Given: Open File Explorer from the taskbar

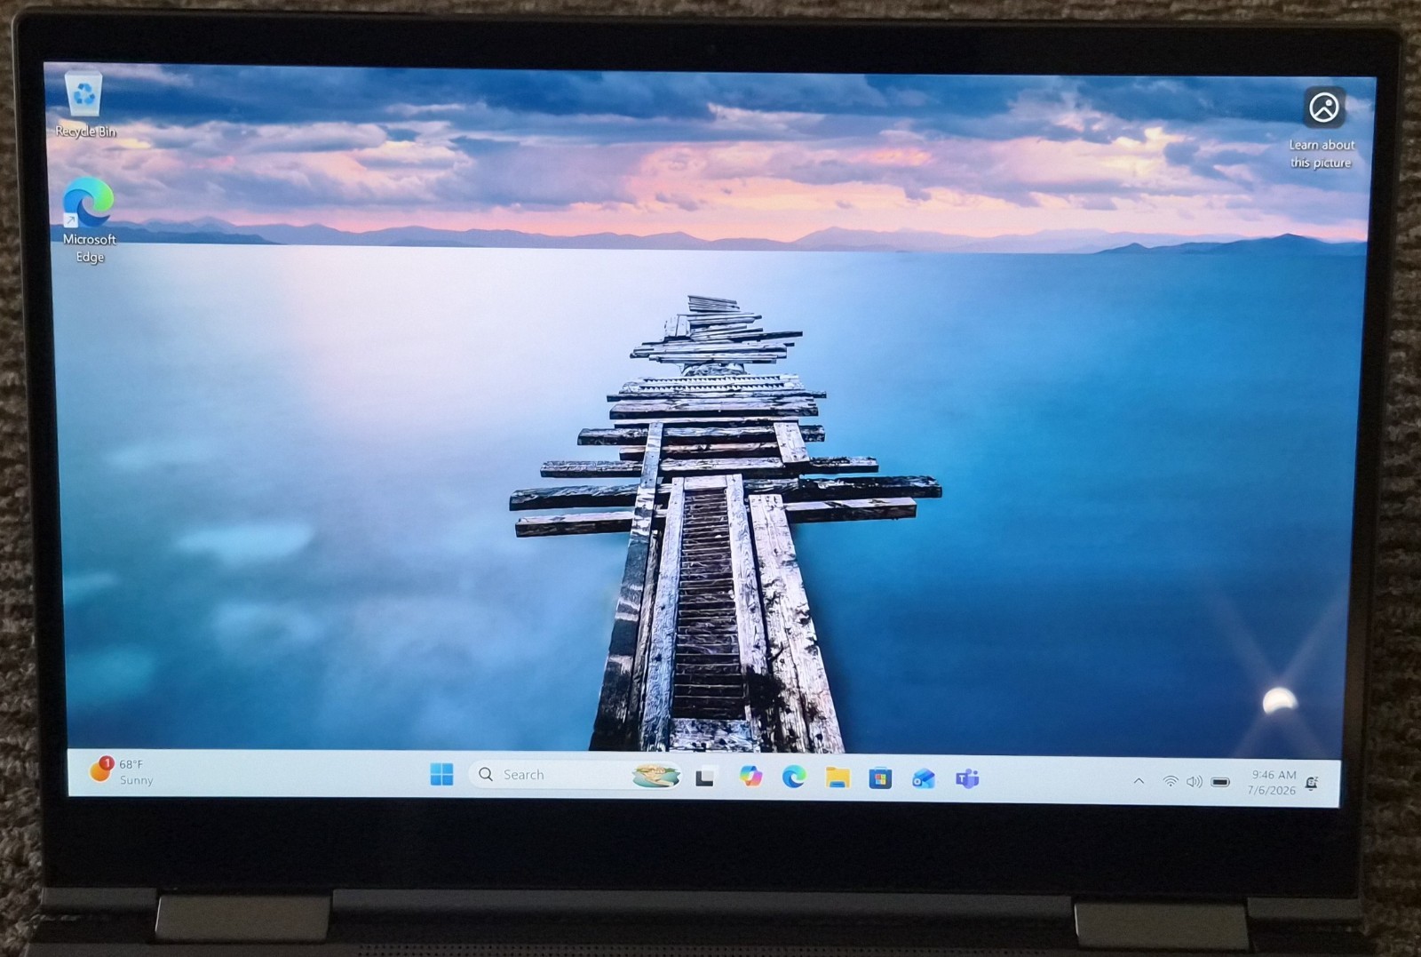Looking at the screenshot, I should pyautogui.click(x=837, y=778).
